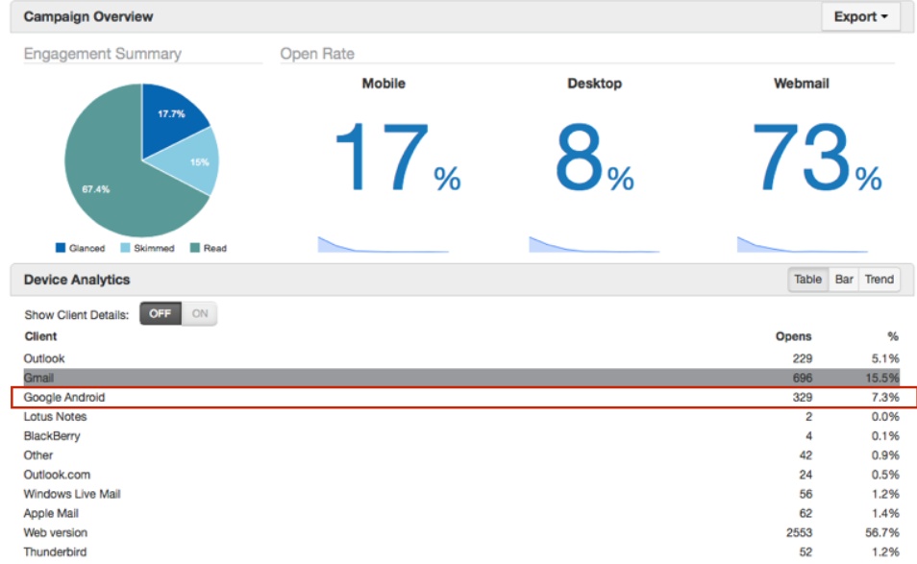Viewport: 917px width, 564px height.
Task: Click the 329 opens value
Action: tap(803, 398)
